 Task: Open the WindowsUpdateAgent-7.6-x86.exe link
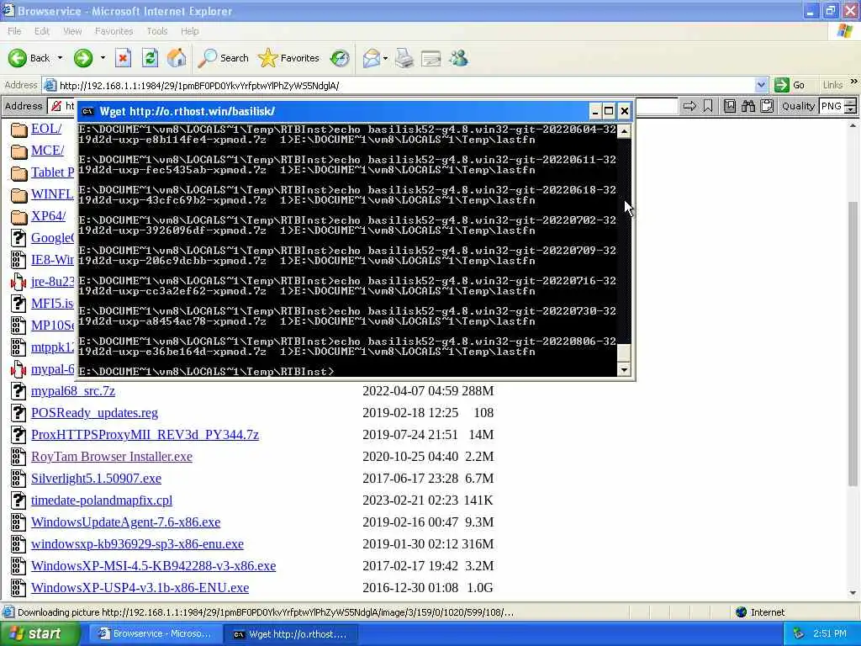click(x=126, y=522)
